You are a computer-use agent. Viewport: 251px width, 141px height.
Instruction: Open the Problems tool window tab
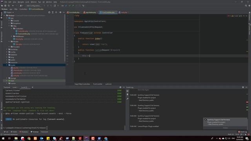(x=24, y=132)
